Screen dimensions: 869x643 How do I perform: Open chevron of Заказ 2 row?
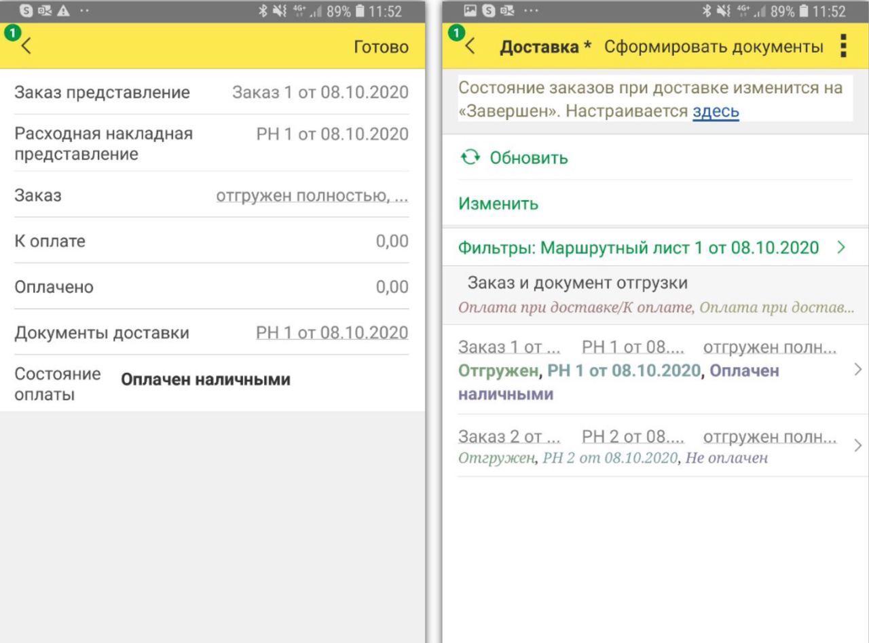click(858, 446)
